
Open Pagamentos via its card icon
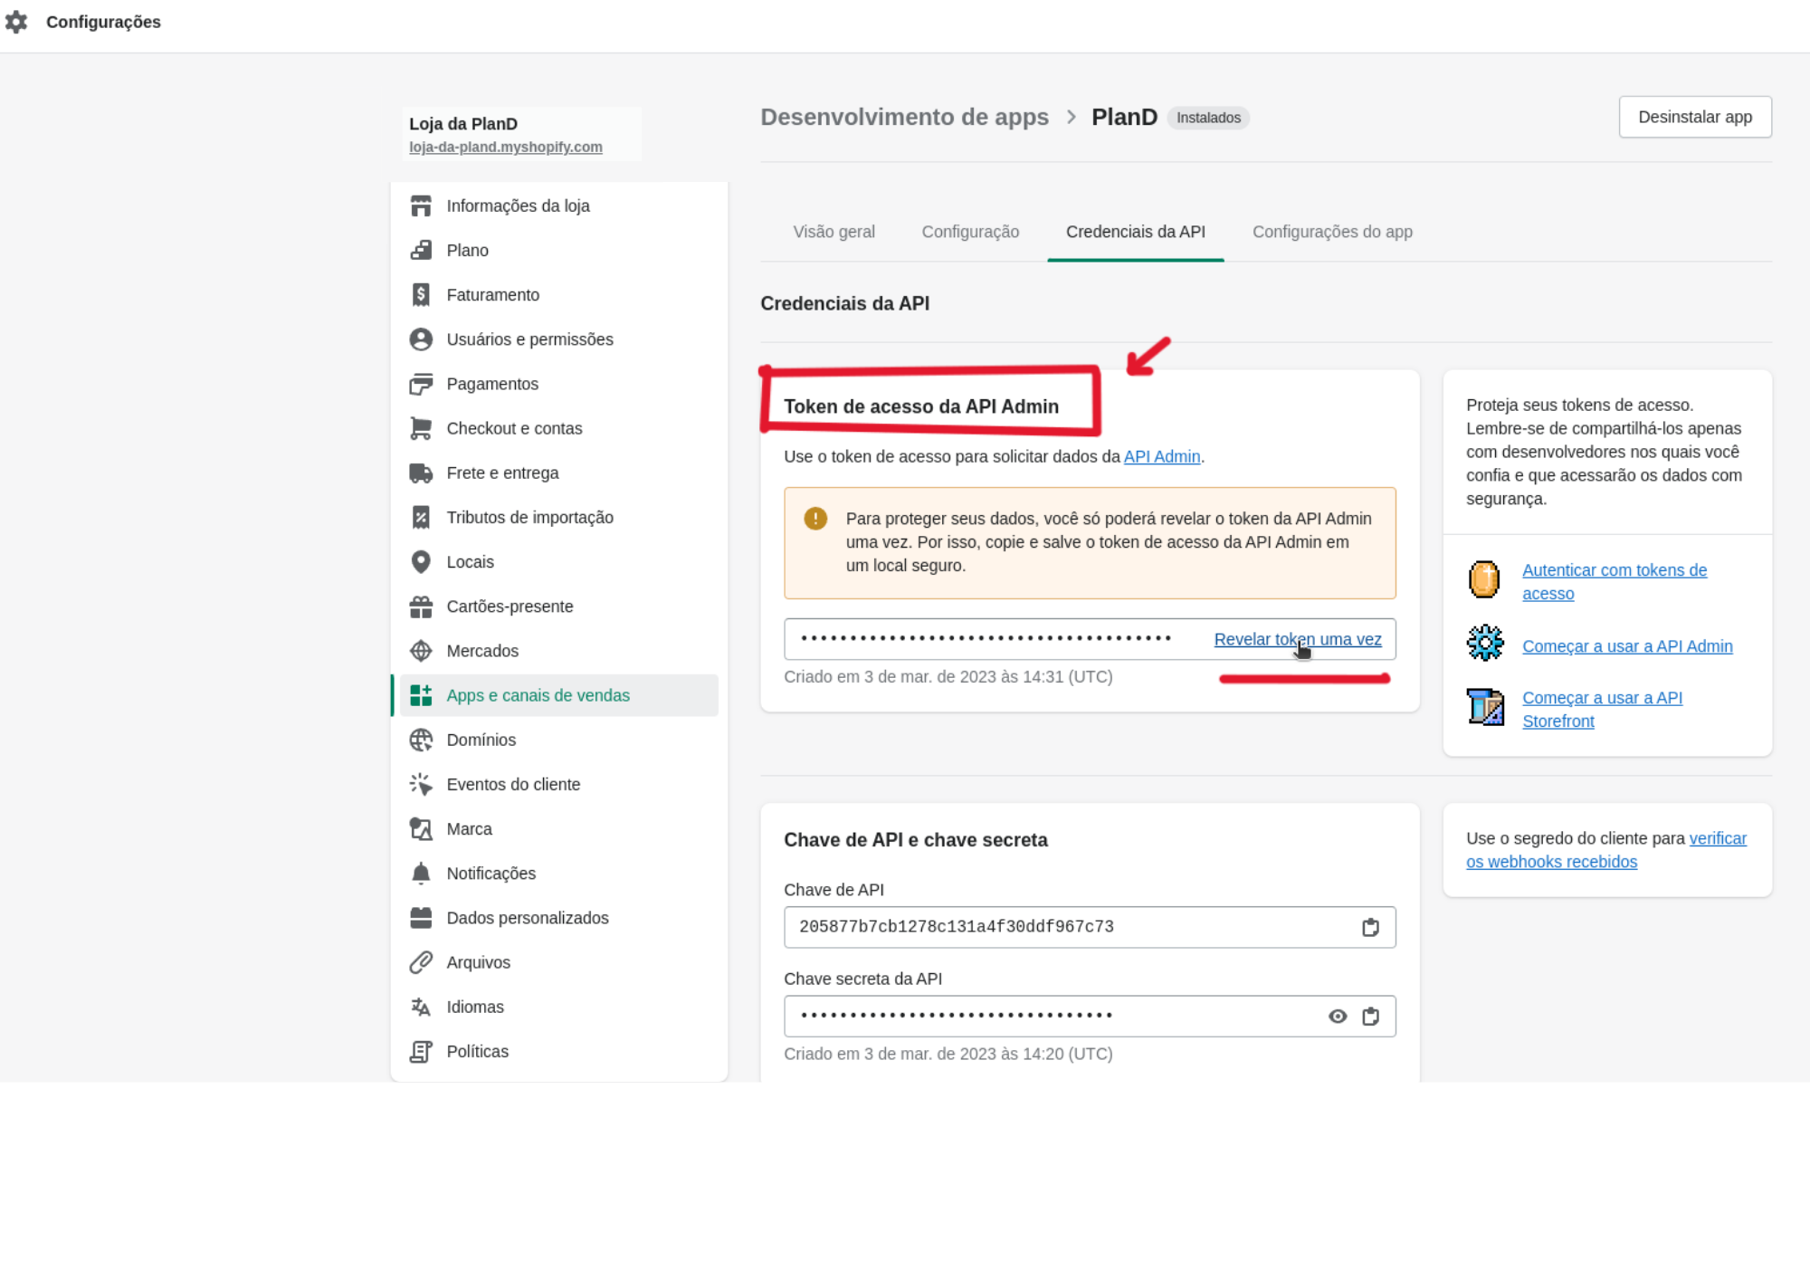[x=421, y=384]
